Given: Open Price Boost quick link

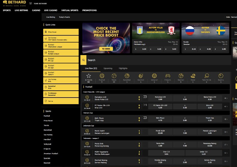Looking at the screenshot, I should click(x=61, y=32).
